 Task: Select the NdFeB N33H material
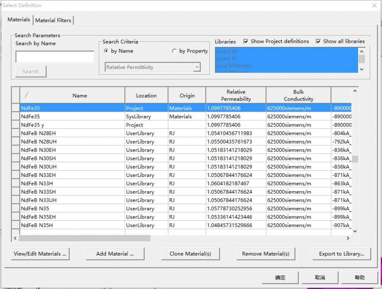coord(186,184)
